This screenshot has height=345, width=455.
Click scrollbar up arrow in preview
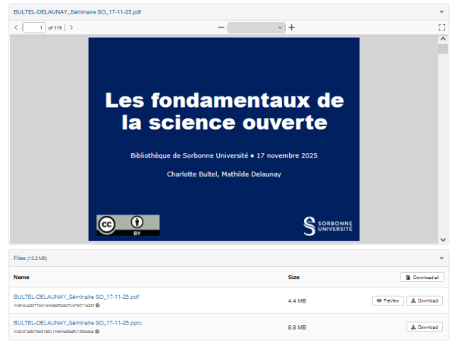(x=443, y=39)
